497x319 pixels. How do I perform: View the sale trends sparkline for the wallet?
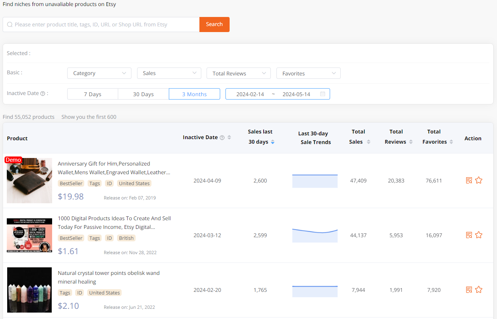point(315,181)
